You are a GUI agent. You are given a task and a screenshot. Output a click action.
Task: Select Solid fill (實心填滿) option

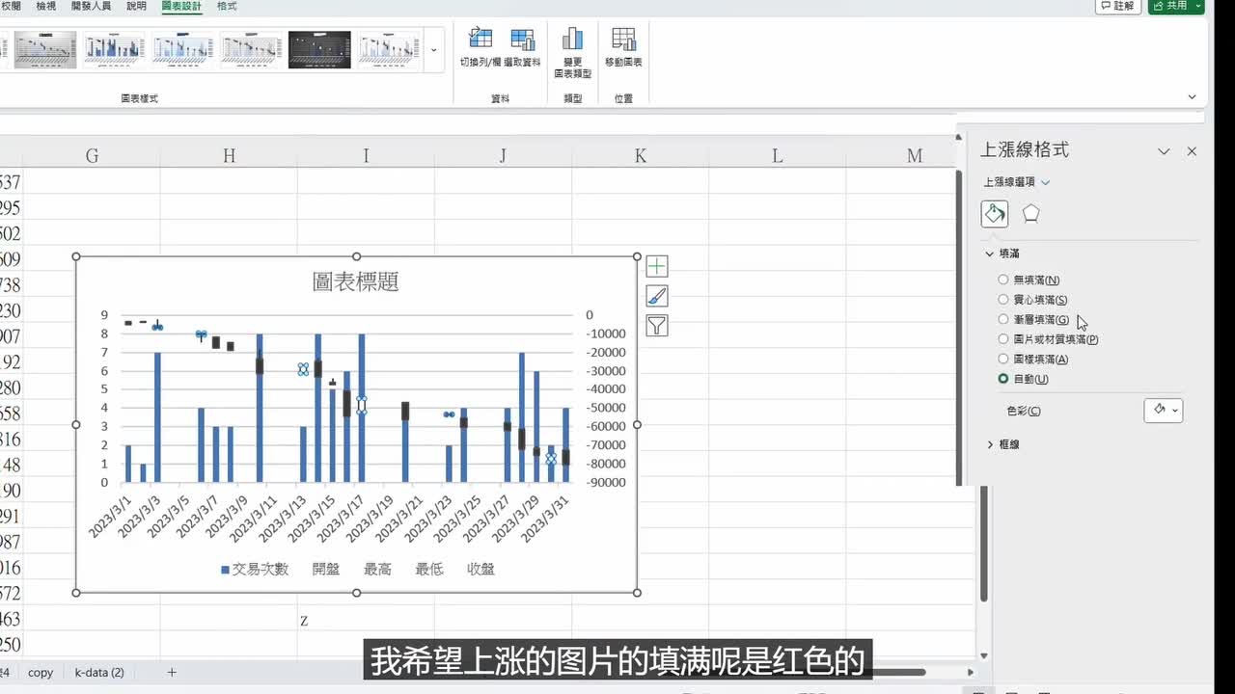point(1003,300)
